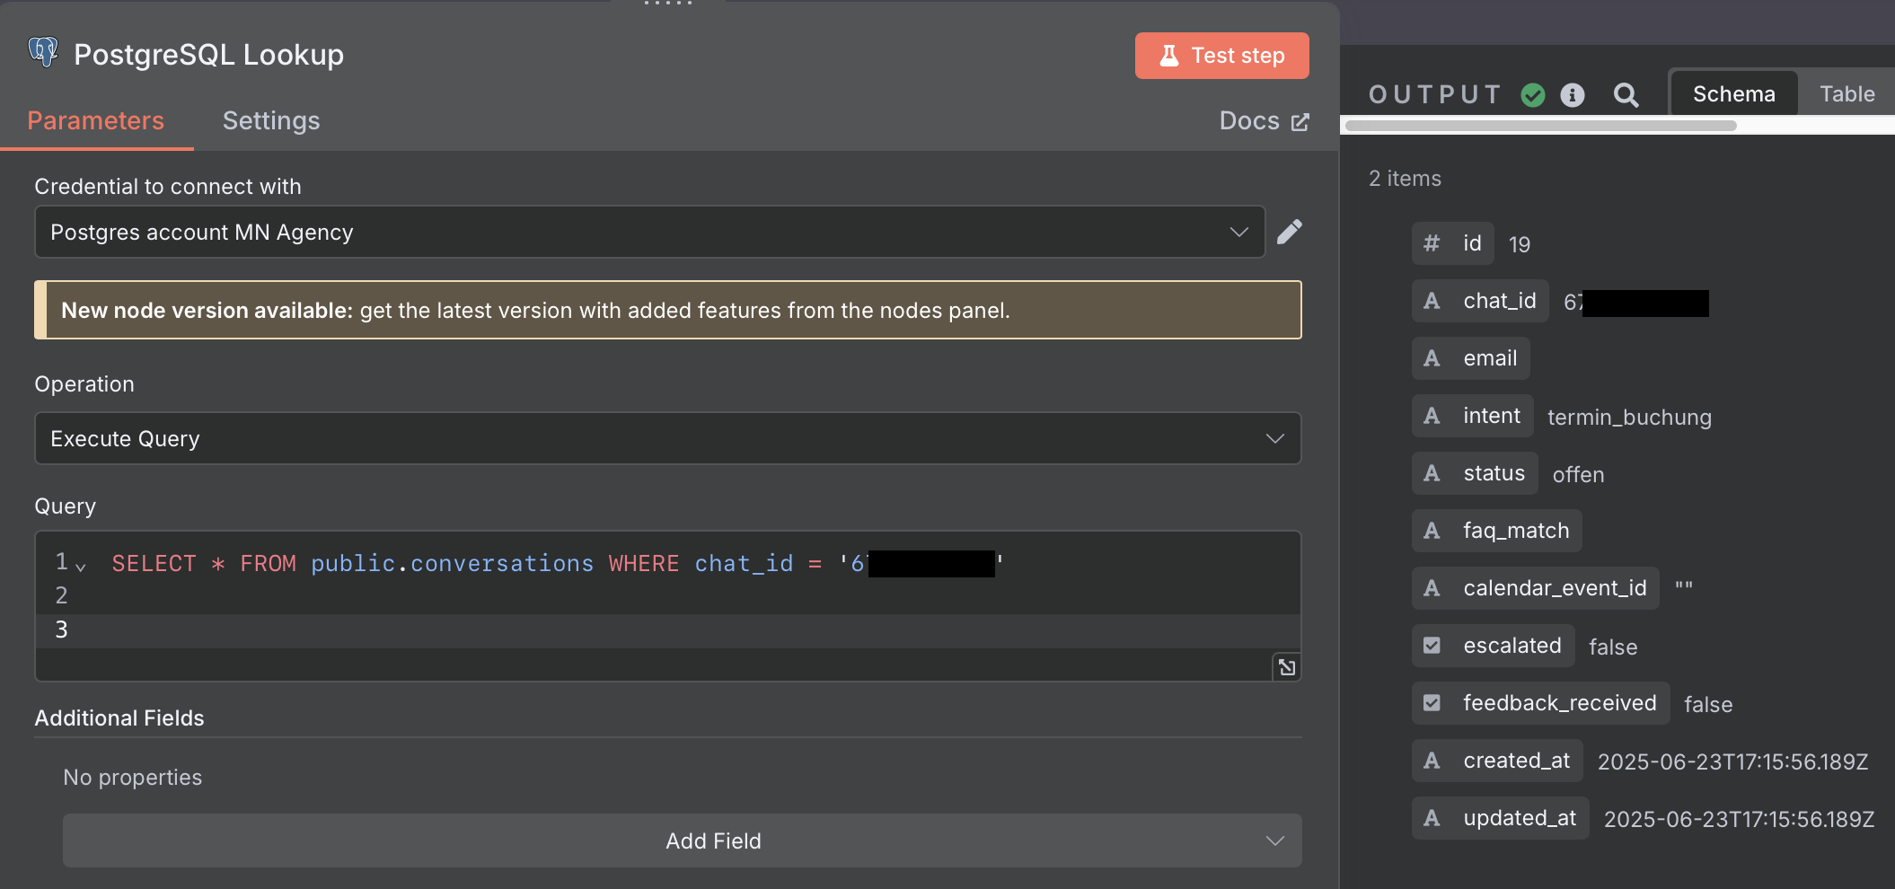Click the string type icon next to calendar_event_id
Screen dimensions: 1895x889
tap(1432, 588)
